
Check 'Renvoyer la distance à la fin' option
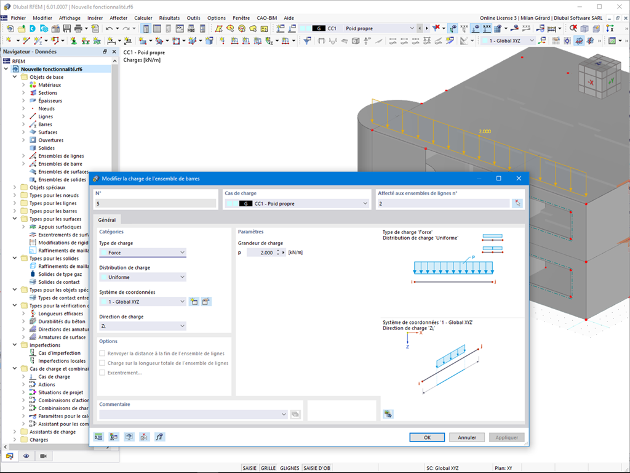pos(103,354)
